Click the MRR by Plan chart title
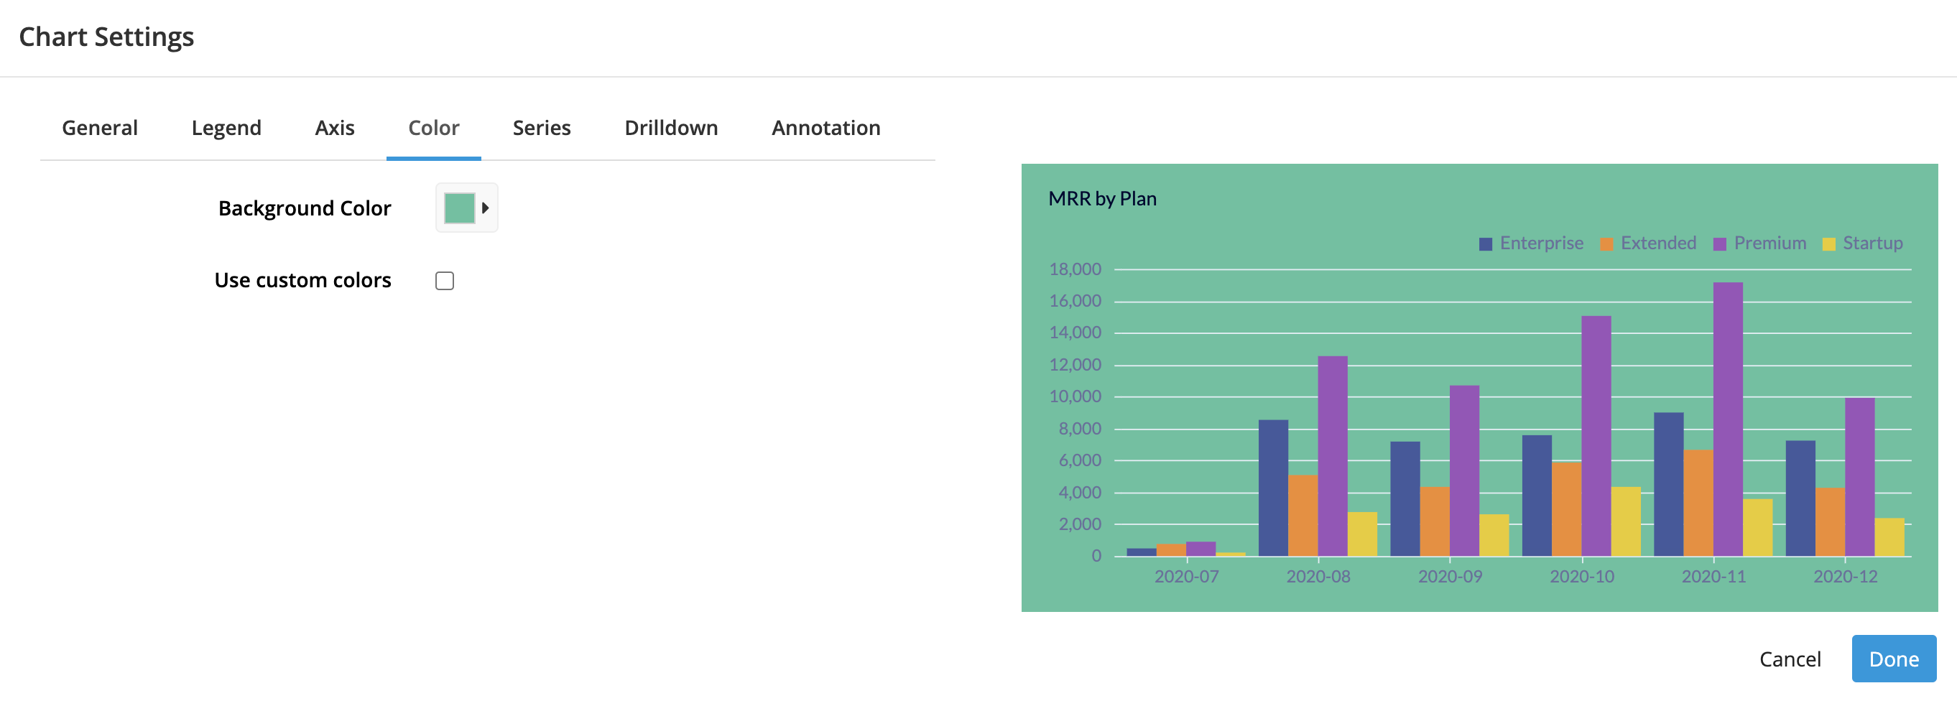Image resolution: width=1957 pixels, height=701 pixels. [1101, 199]
